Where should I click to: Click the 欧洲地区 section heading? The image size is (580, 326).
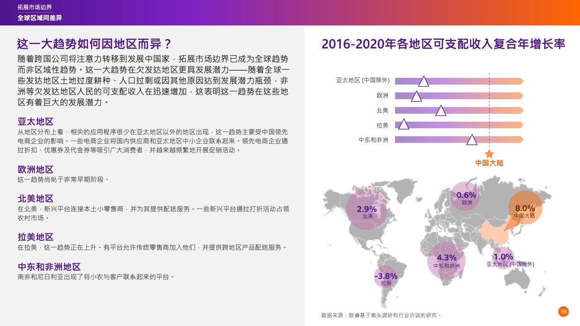coord(36,169)
